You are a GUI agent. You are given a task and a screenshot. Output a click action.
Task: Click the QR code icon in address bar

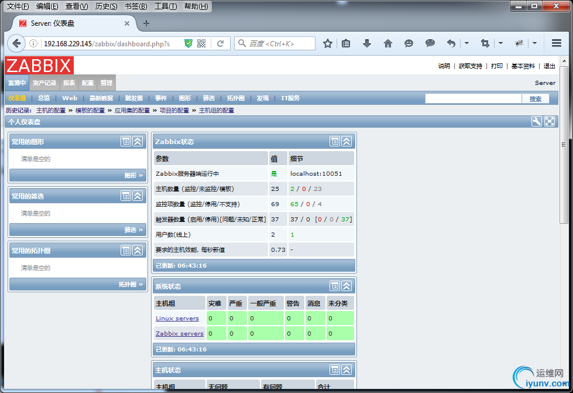tap(201, 43)
